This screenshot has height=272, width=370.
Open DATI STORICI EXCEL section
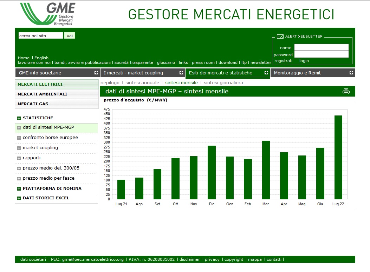(46, 198)
